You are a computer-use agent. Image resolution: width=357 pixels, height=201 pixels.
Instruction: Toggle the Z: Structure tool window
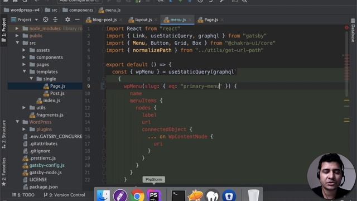coord(4,134)
